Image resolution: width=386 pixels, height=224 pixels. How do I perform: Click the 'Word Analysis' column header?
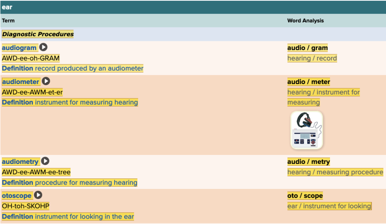pos(305,20)
